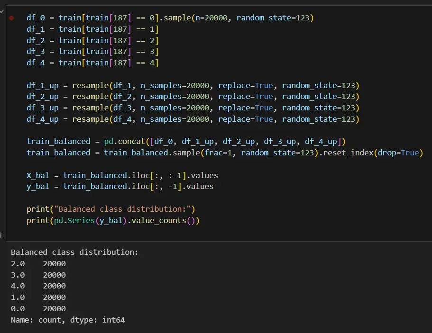432x333 pixels.
Task: Remove the red breakpoint dot beside df_0
Action: tap(11, 18)
